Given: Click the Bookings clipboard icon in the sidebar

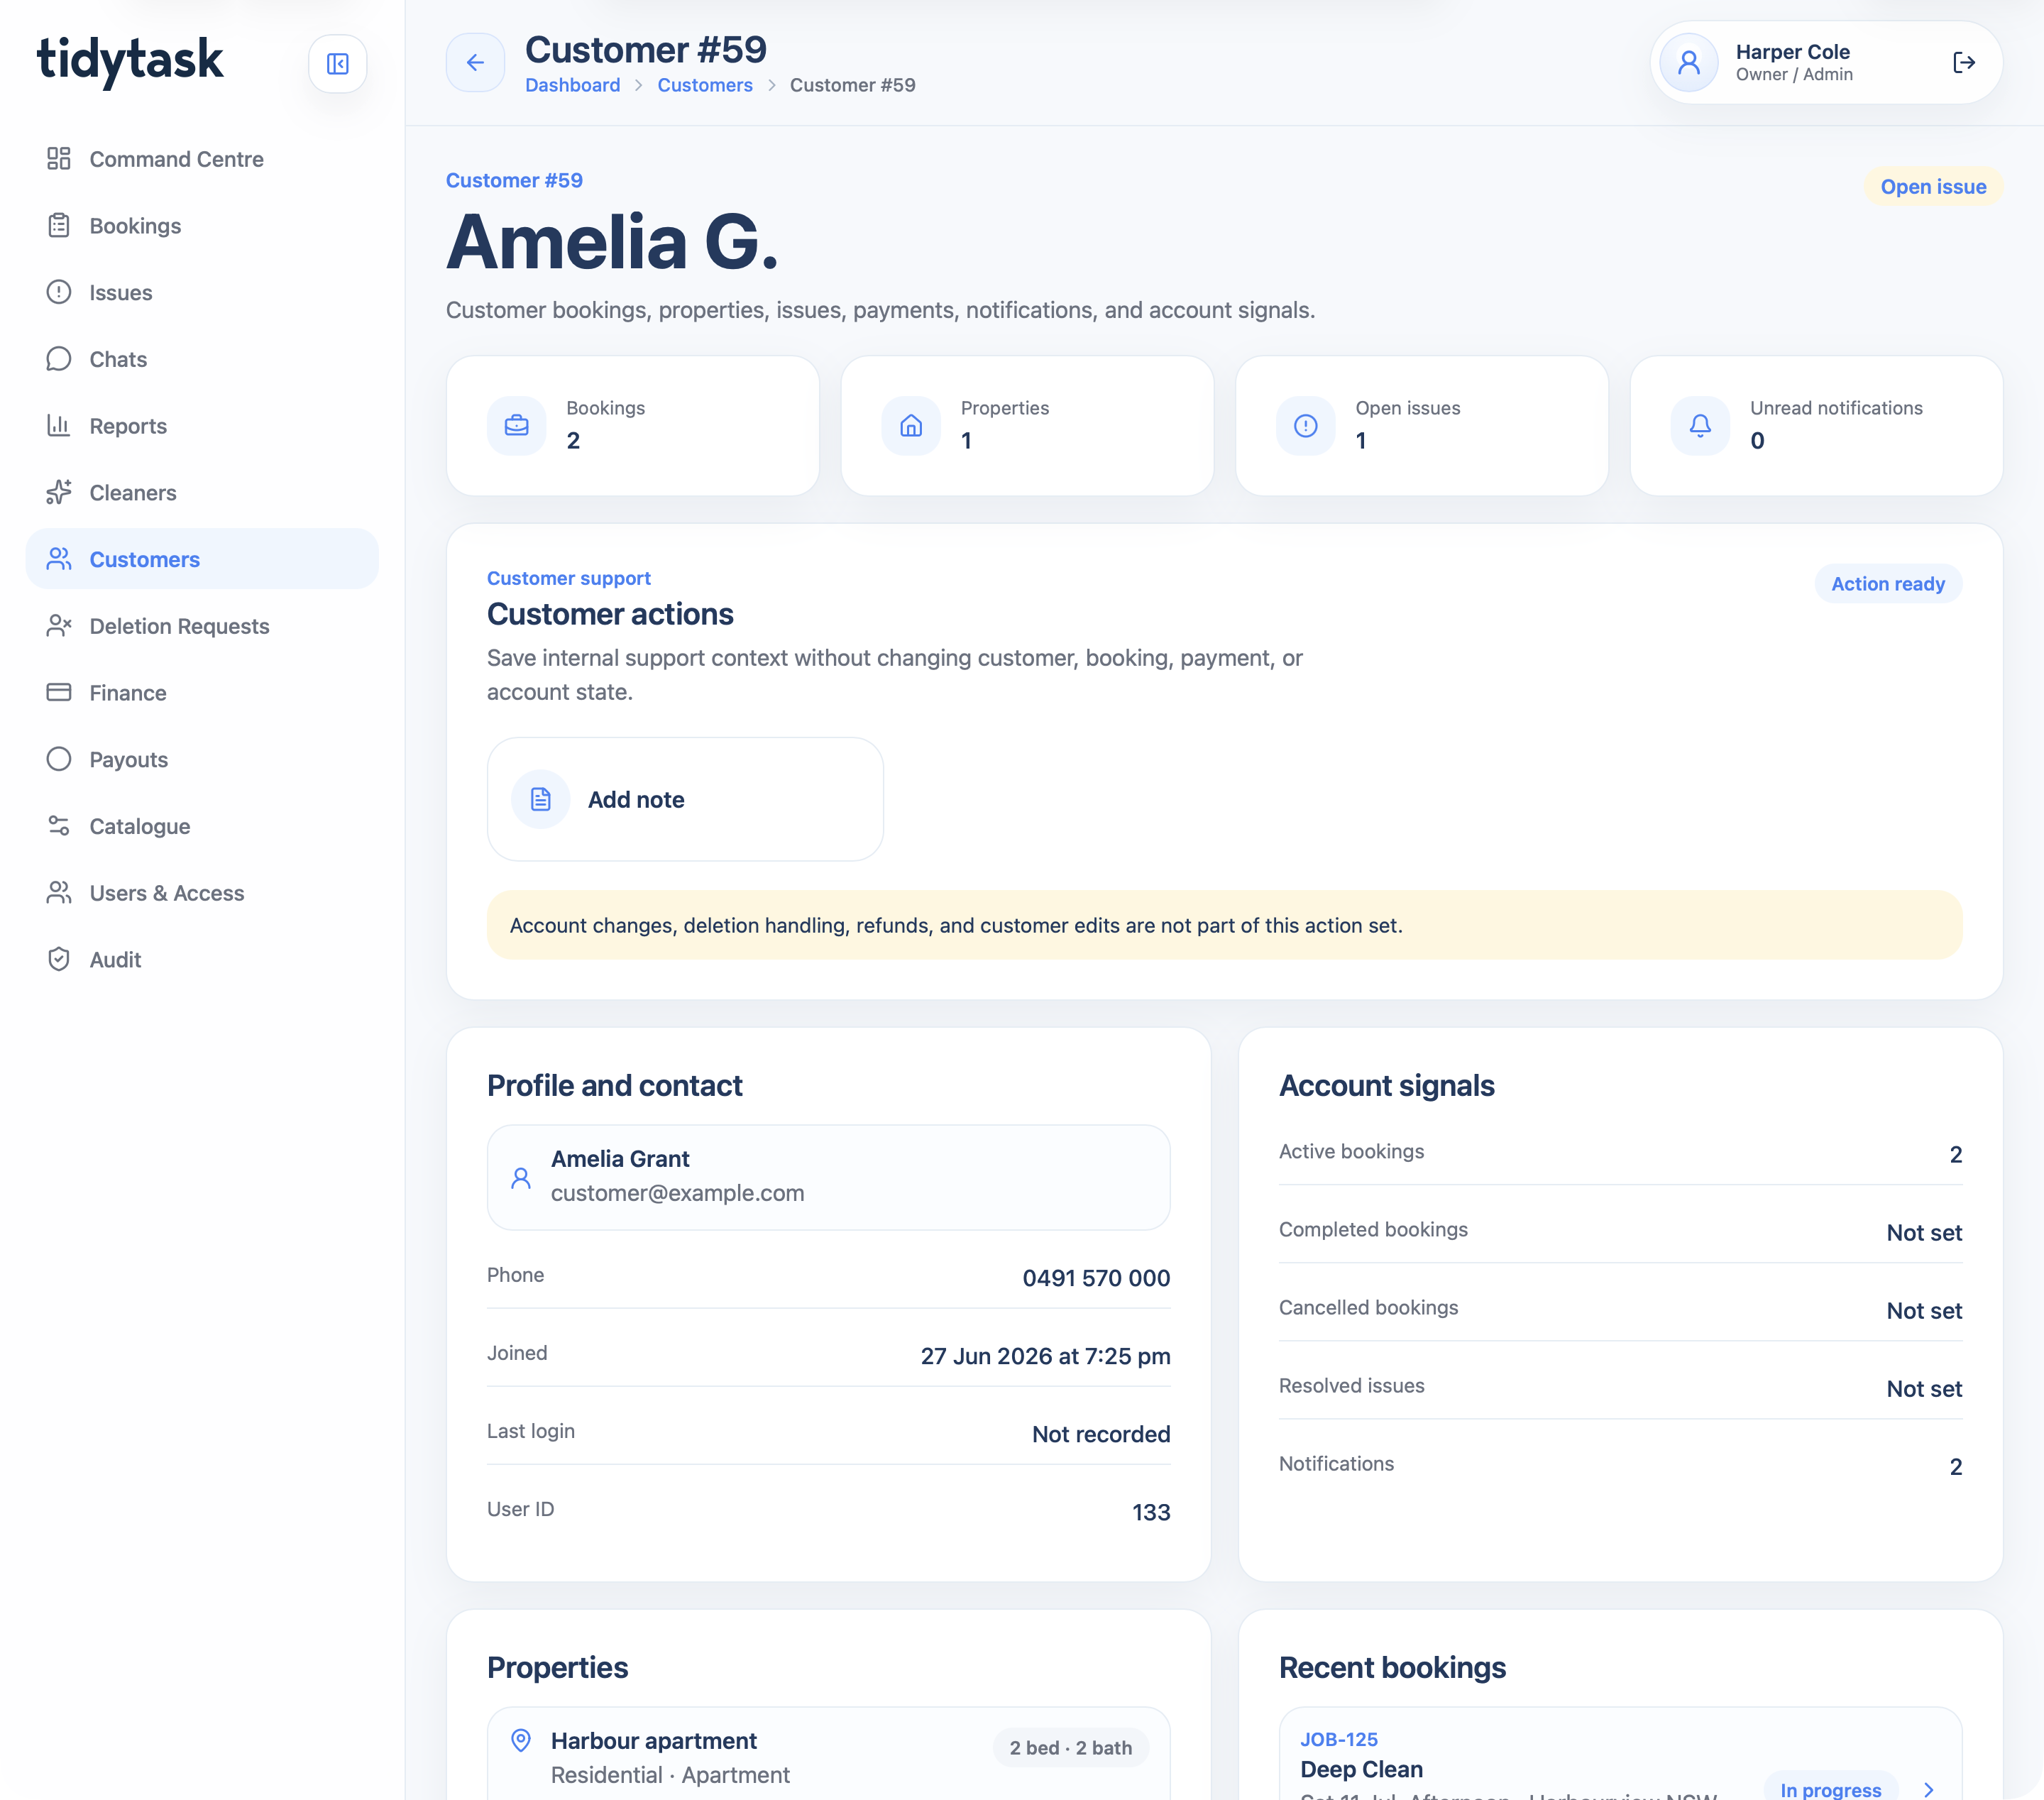Looking at the screenshot, I should point(59,225).
